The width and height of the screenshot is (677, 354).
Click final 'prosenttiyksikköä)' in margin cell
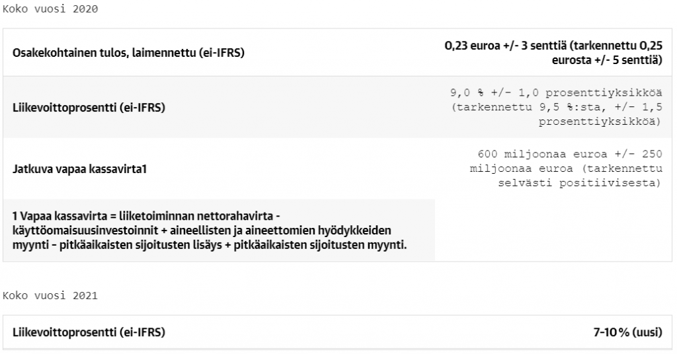(x=600, y=122)
